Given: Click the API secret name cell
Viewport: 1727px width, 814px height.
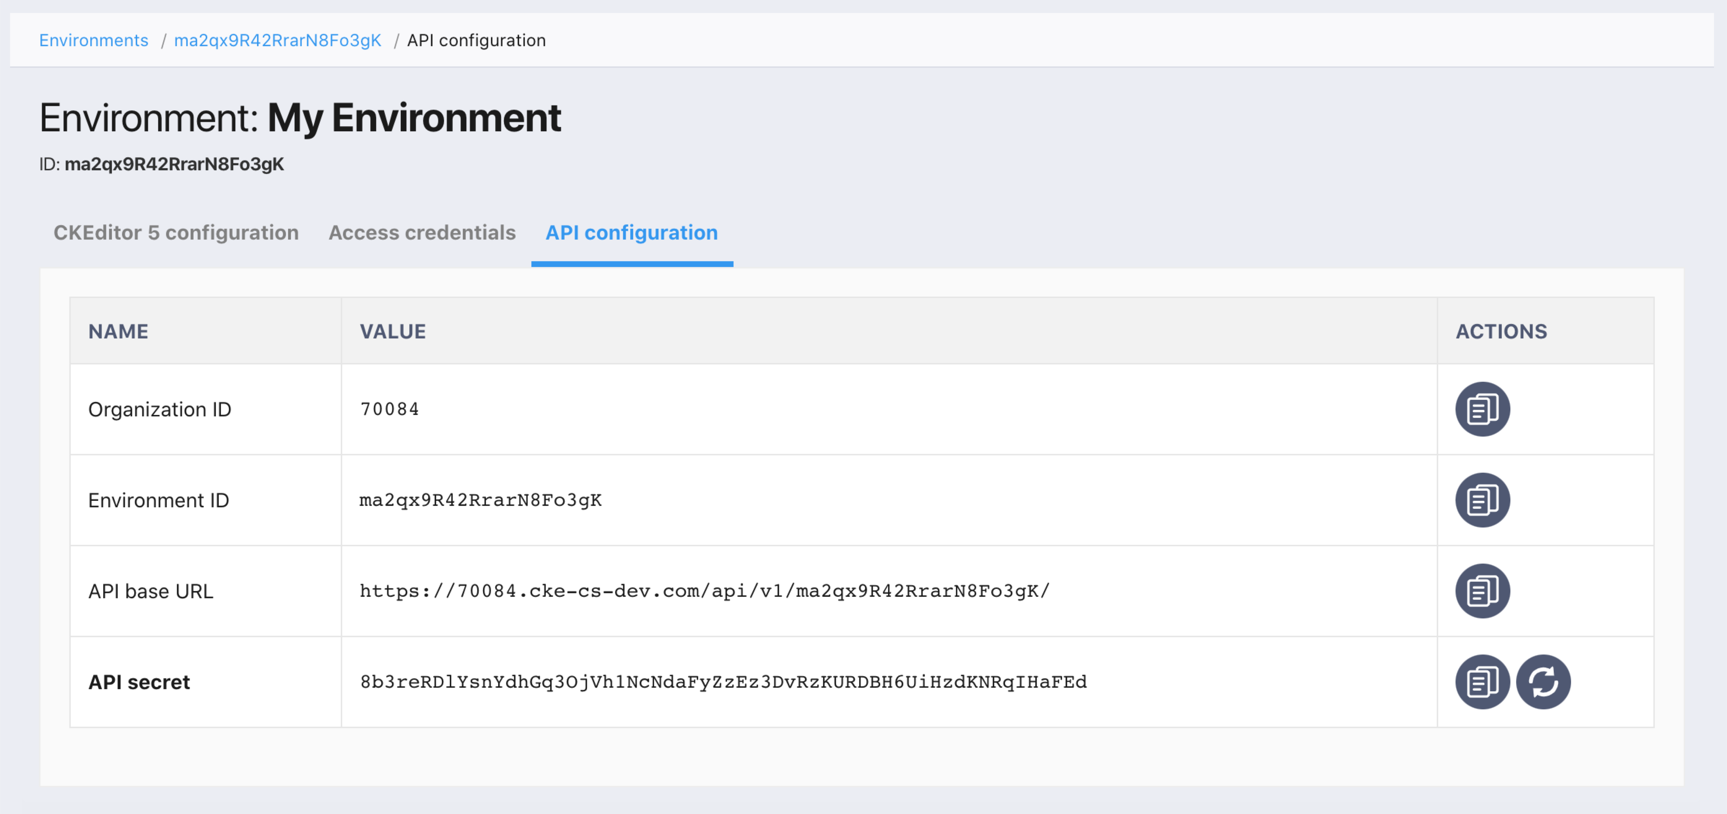Looking at the screenshot, I should point(206,682).
